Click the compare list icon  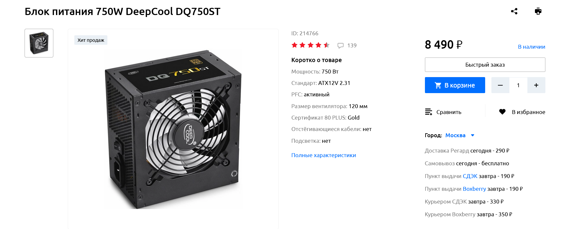click(x=429, y=112)
